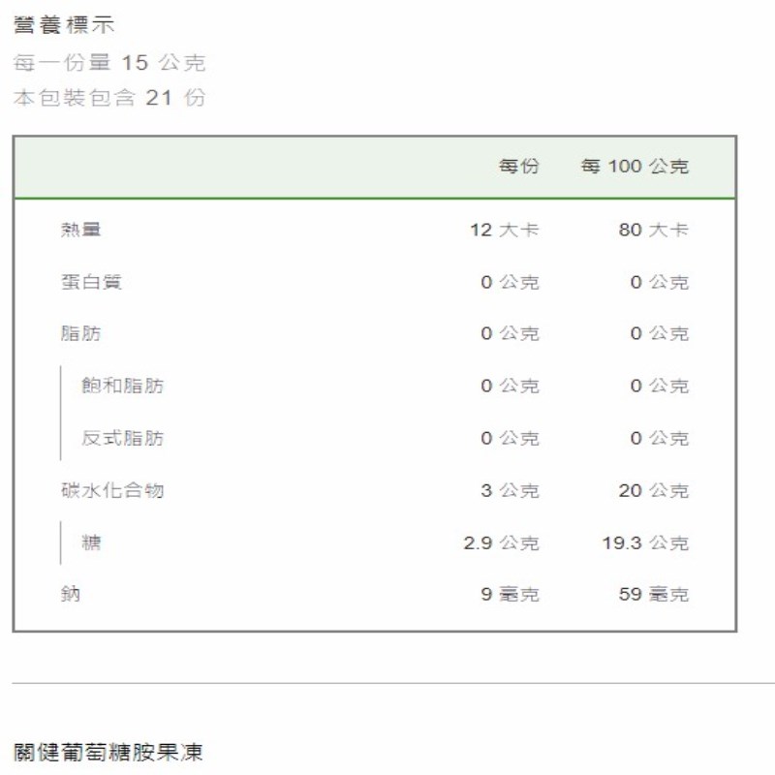
Task: Select the 每一份量 15 公克 text
Action: [x=109, y=63]
